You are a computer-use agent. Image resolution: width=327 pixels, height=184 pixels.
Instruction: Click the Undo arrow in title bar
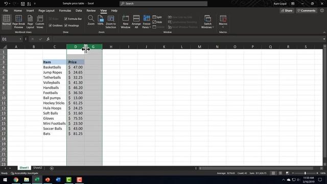coord(6,4)
